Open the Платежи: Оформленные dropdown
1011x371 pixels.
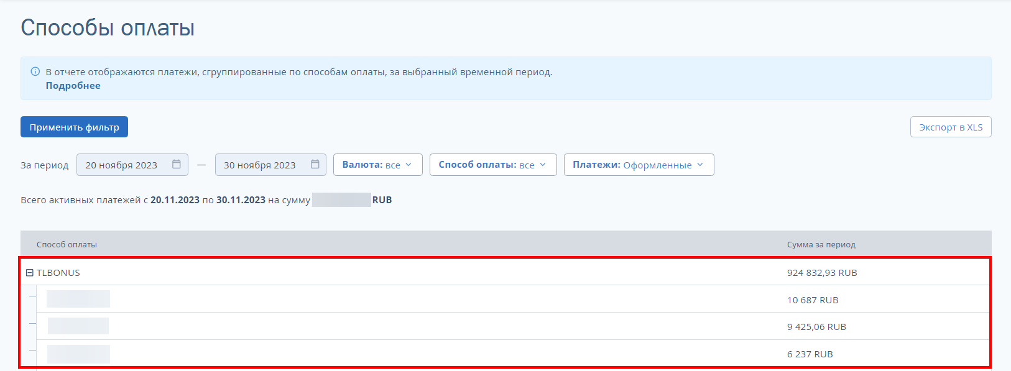639,165
